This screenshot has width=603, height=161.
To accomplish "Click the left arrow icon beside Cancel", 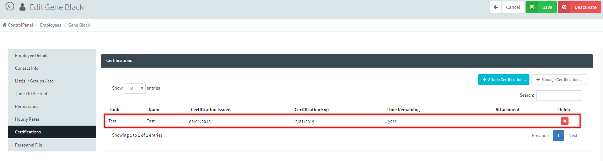I will coord(496,7).
